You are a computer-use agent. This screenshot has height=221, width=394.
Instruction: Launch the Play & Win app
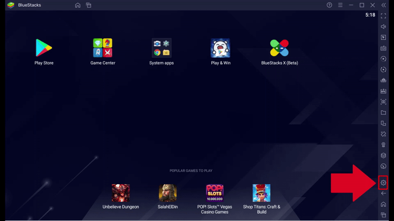point(220,48)
